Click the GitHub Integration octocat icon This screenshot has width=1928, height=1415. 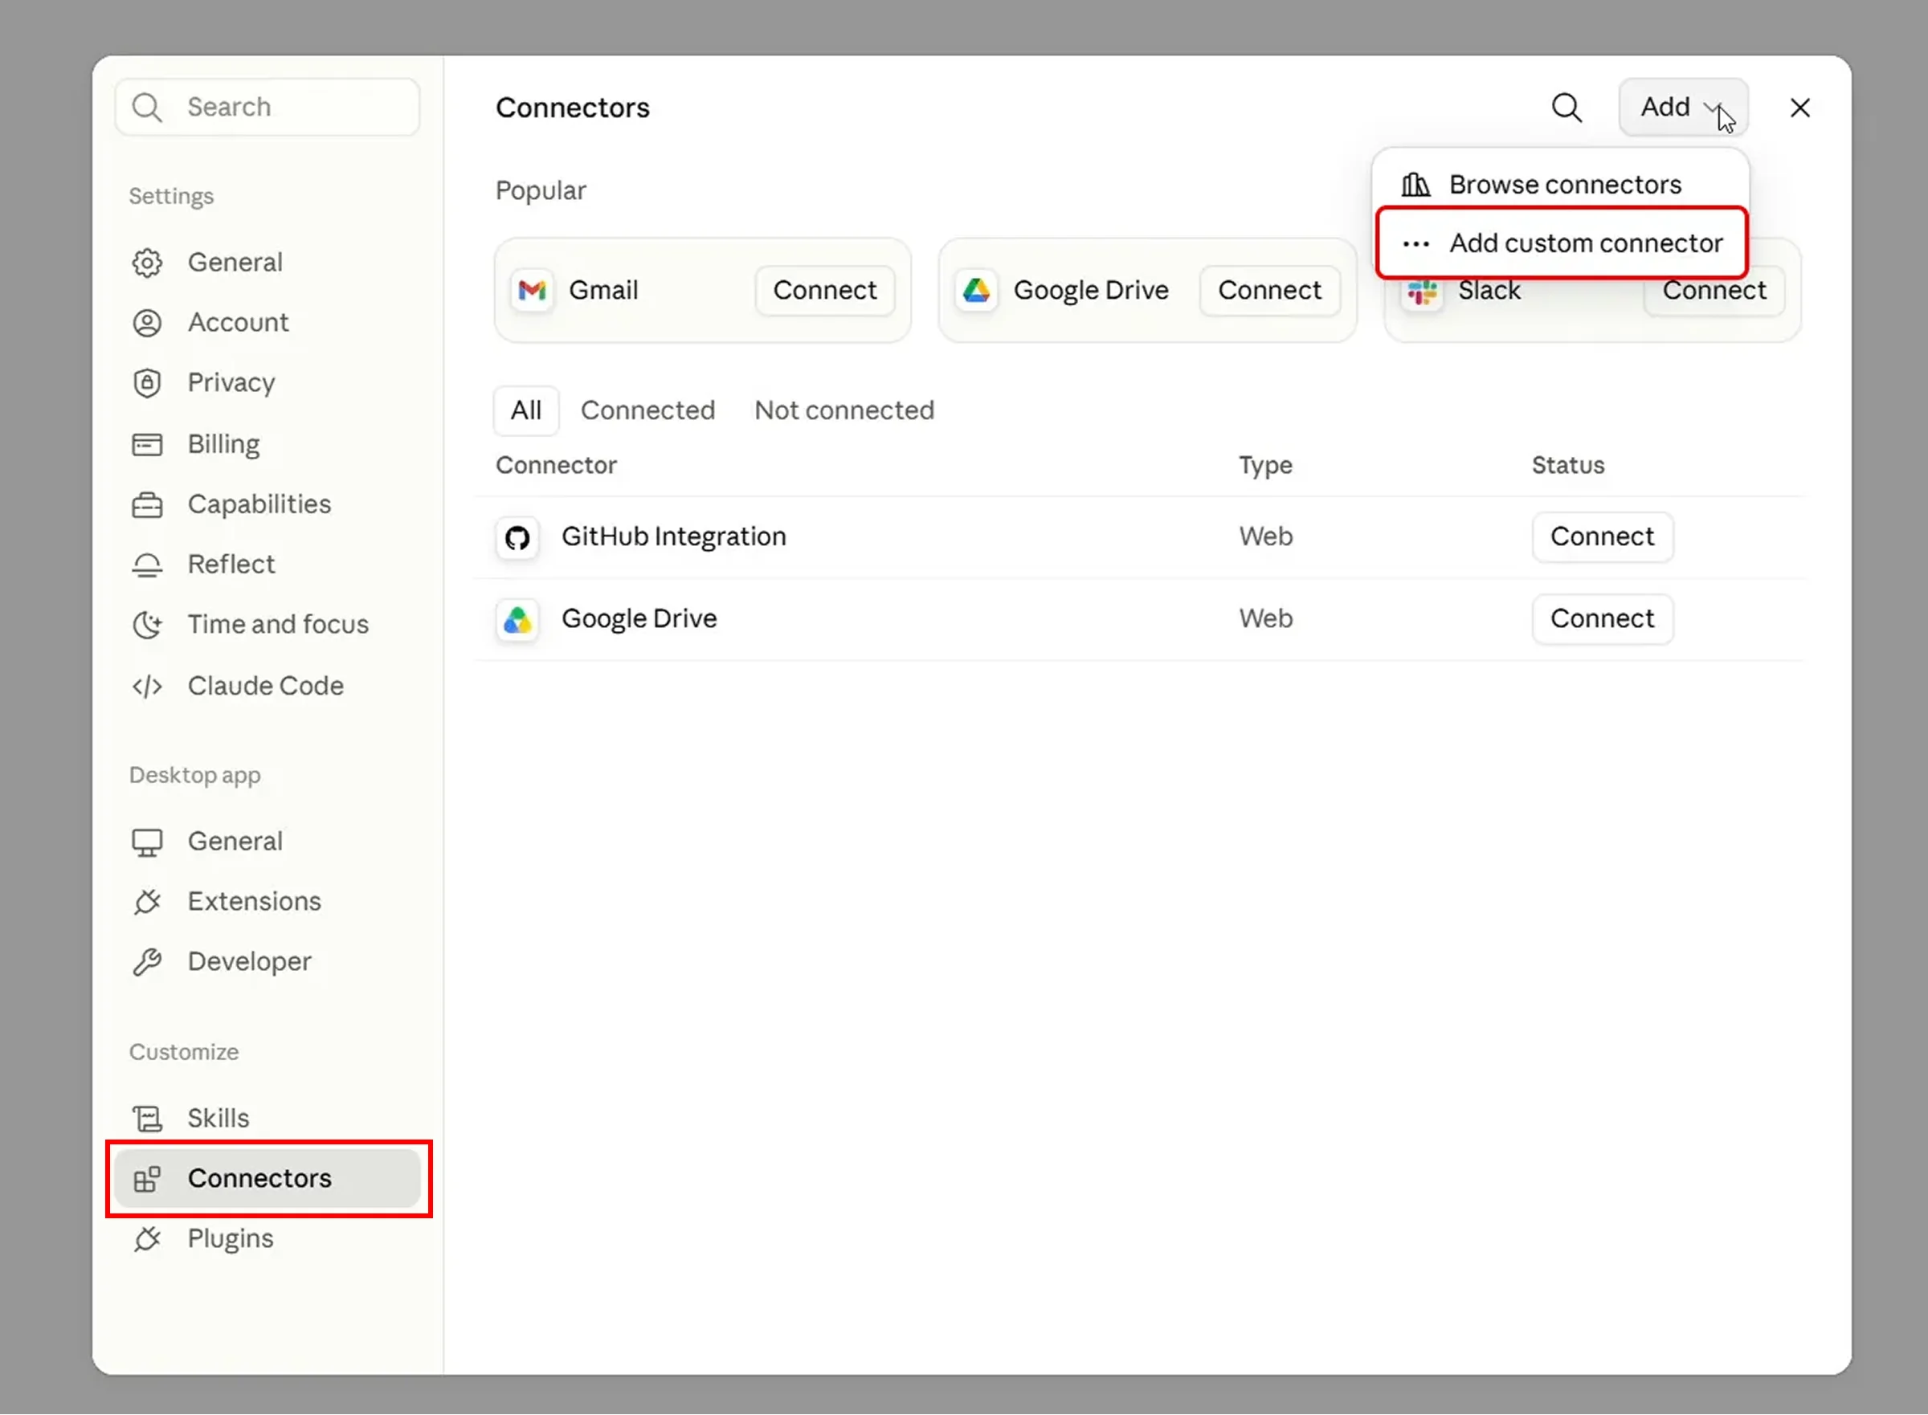pyautogui.click(x=517, y=538)
